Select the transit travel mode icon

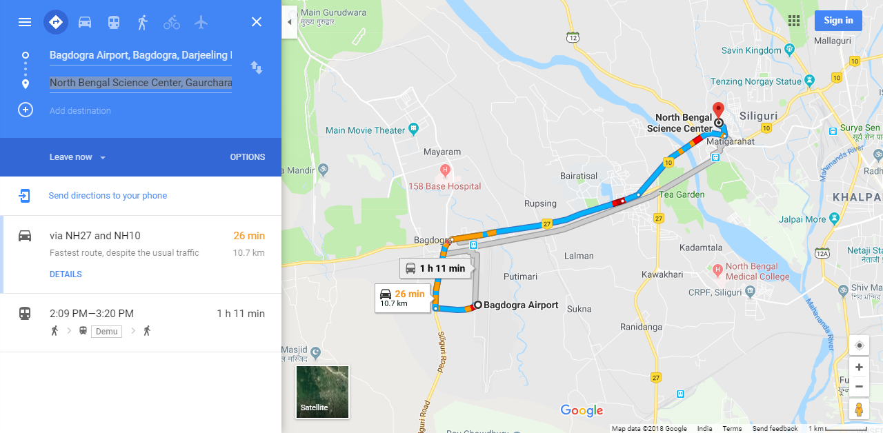tap(114, 22)
